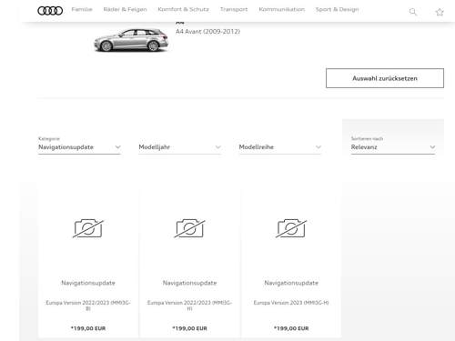Screen dimensions: 455x341
Task: Click the Audi rings logo
Action: point(50,11)
